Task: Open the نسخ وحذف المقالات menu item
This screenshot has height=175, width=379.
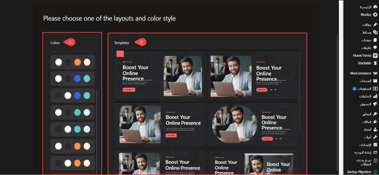Action: [366, 162]
